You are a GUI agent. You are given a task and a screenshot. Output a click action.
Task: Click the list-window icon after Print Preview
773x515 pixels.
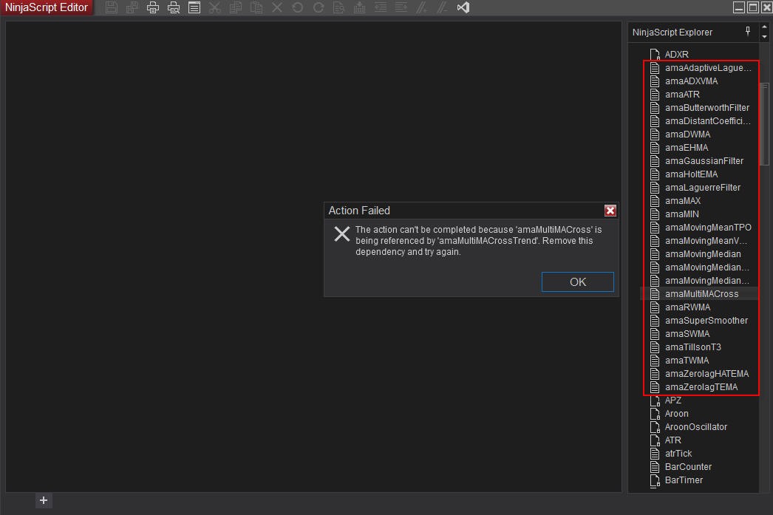194,7
